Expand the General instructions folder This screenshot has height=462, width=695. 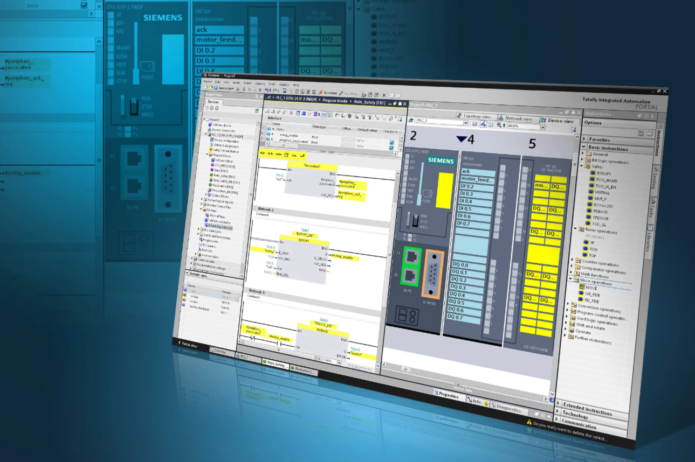click(582, 153)
